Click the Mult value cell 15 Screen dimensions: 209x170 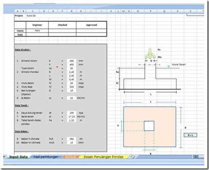click(x=71, y=143)
